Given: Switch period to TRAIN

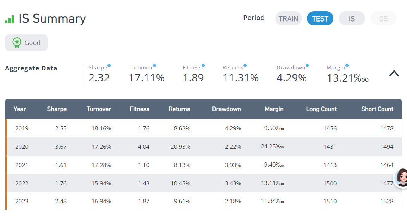Looking at the screenshot, I should pos(288,18).
